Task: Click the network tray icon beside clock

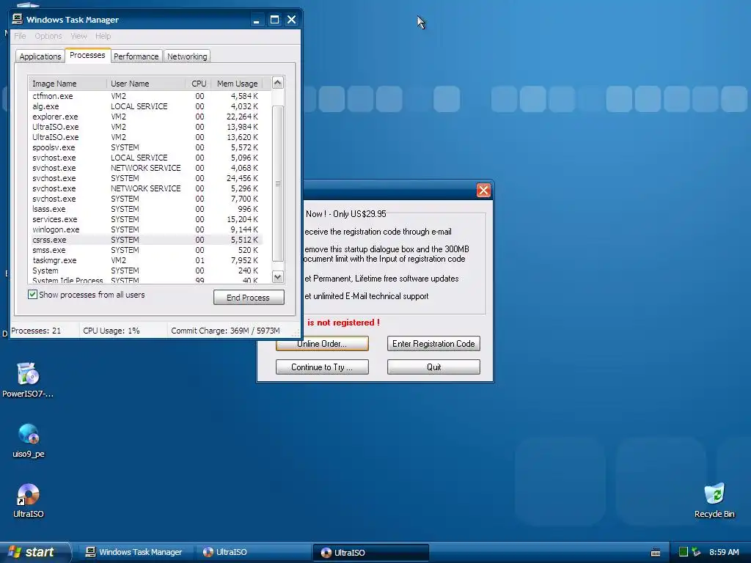Action: (696, 552)
